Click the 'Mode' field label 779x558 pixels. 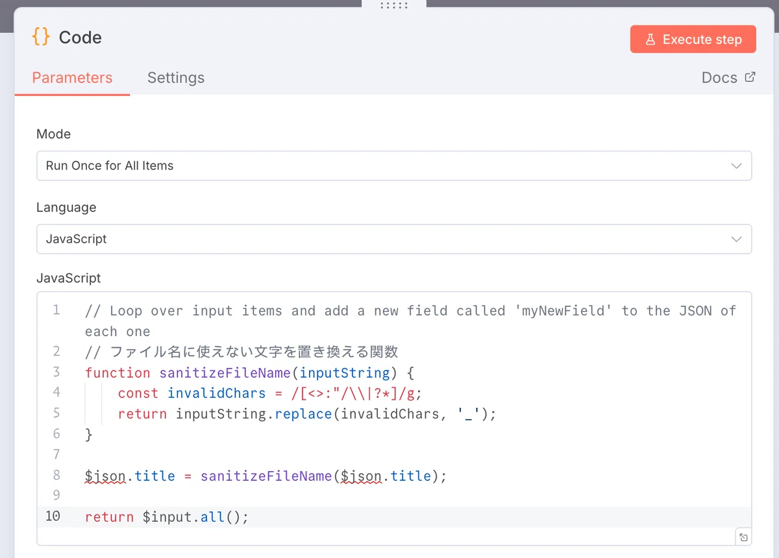53,134
